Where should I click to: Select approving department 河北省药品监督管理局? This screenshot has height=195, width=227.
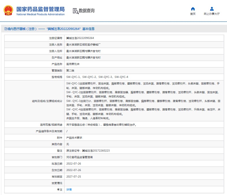coord(79,157)
